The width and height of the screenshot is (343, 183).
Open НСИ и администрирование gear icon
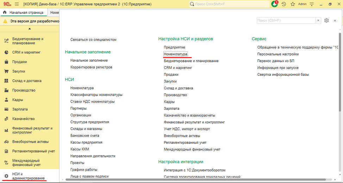tap(6, 176)
